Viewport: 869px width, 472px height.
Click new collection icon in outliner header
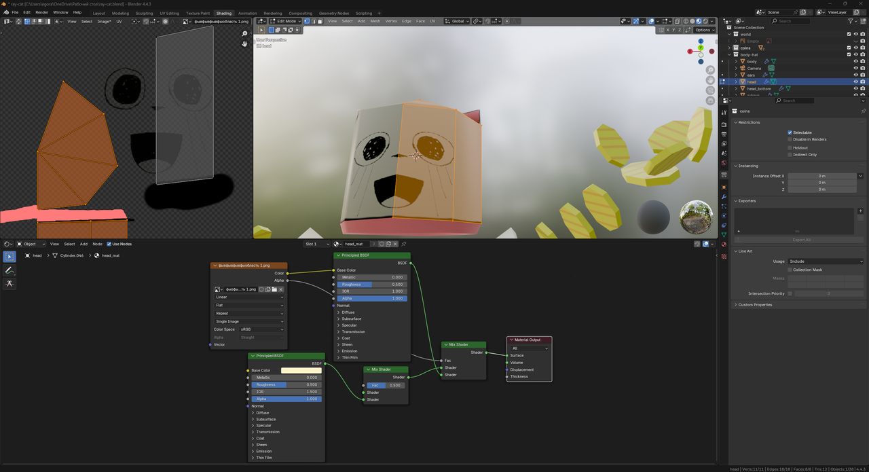pyautogui.click(x=864, y=21)
